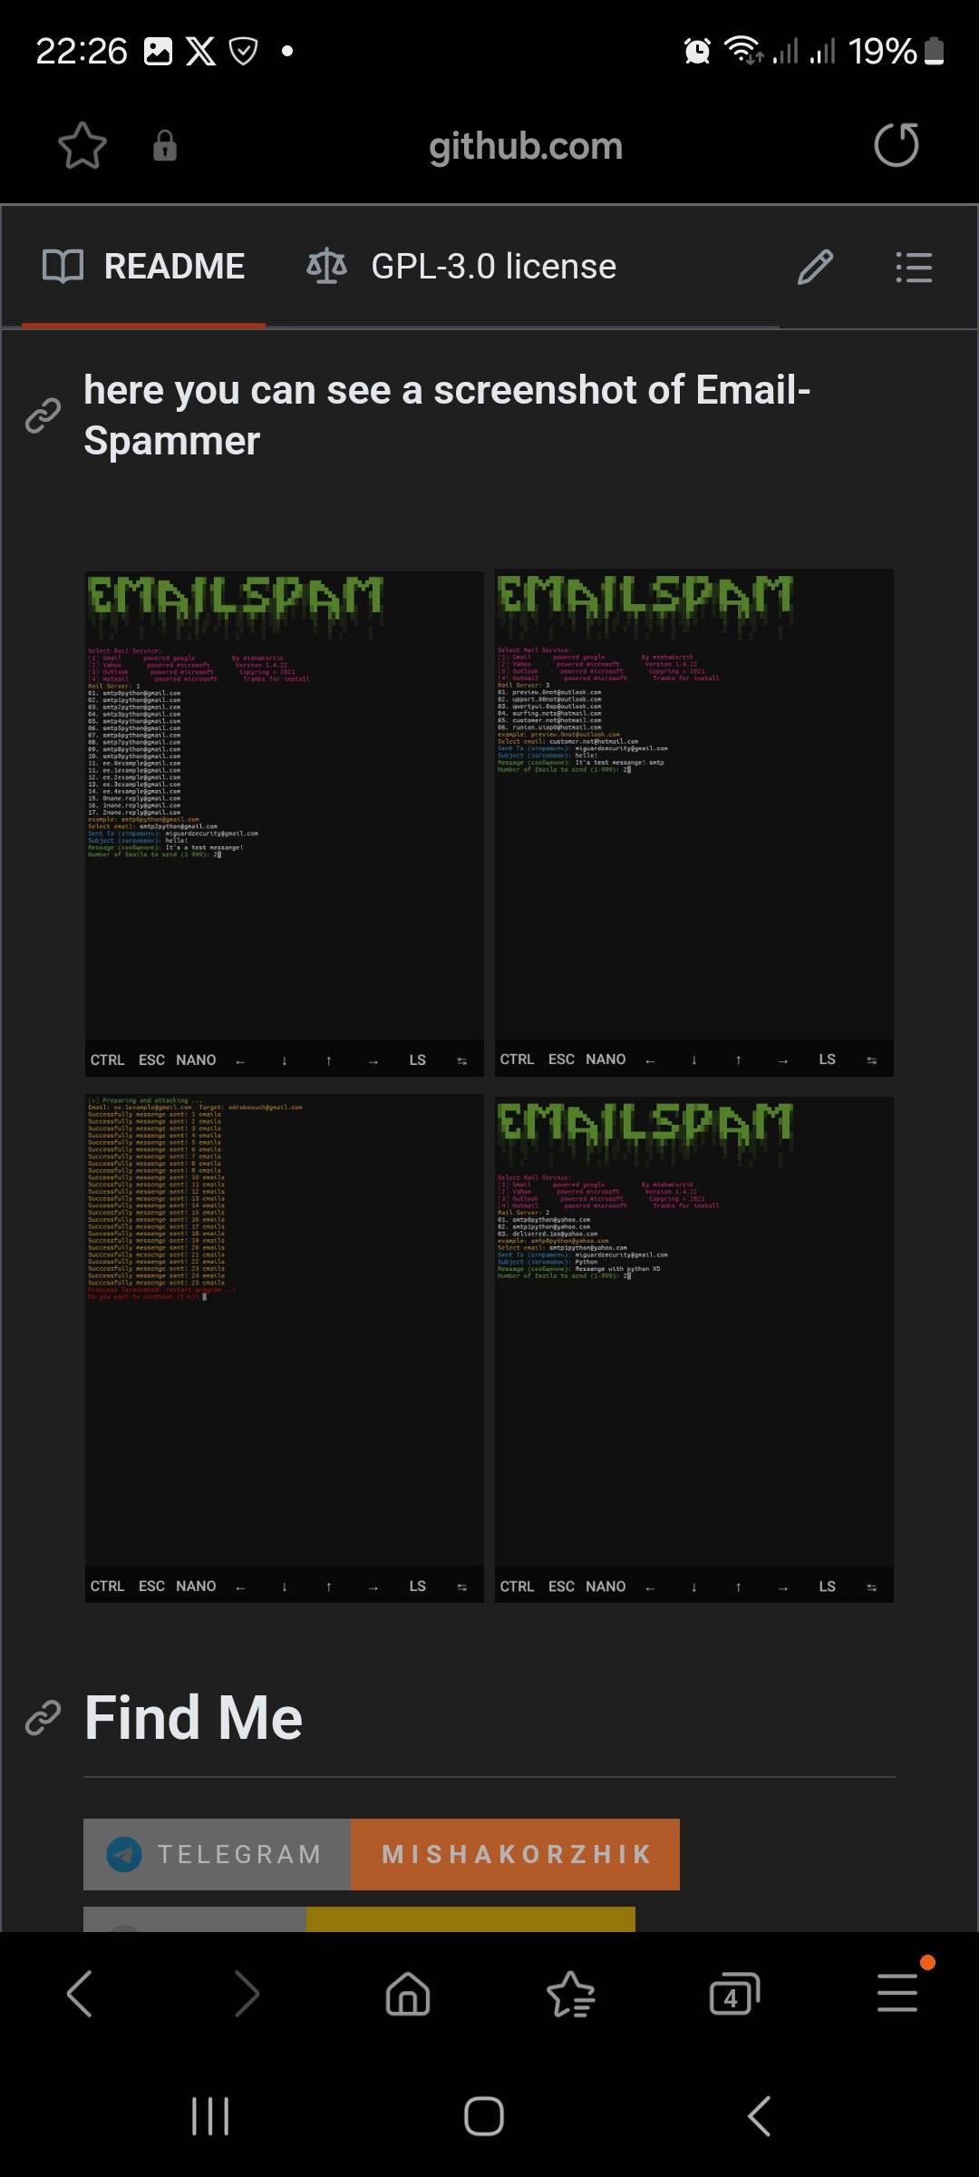Open the bottom-right EmailSpam Yahoo screenshot
The image size is (979, 2177).
coord(694,1349)
